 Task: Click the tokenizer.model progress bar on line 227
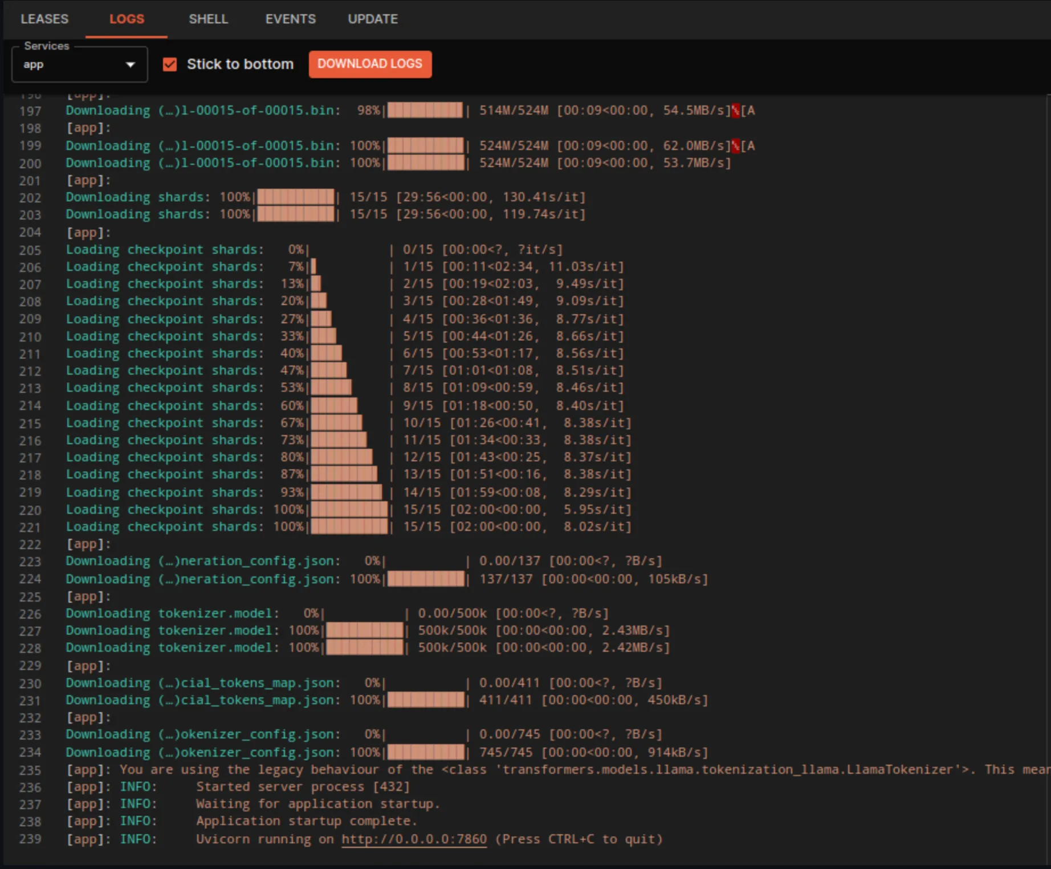[365, 631]
